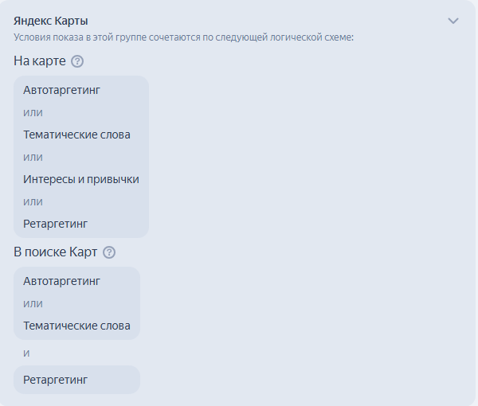Click the «В поиске Карт» heading
478x406 pixels.
56,252
